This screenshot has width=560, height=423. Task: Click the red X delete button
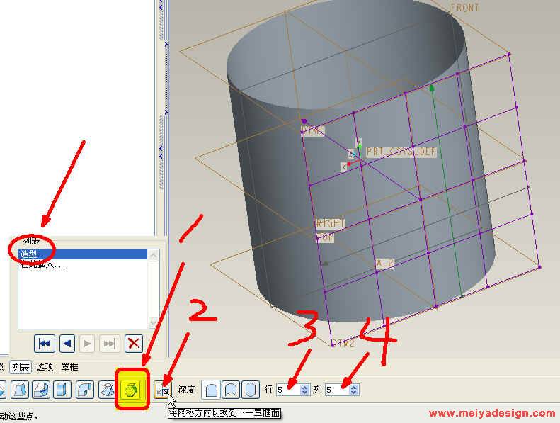click(132, 344)
